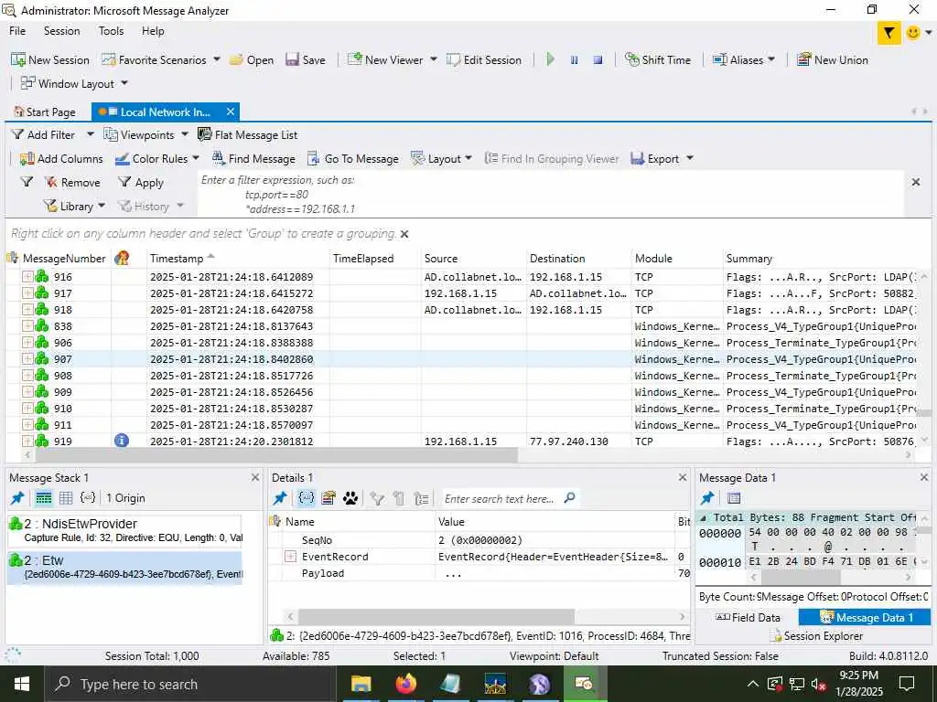The width and height of the screenshot is (937, 702).
Task: Click the Go To Message button
Action: [x=353, y=159]
